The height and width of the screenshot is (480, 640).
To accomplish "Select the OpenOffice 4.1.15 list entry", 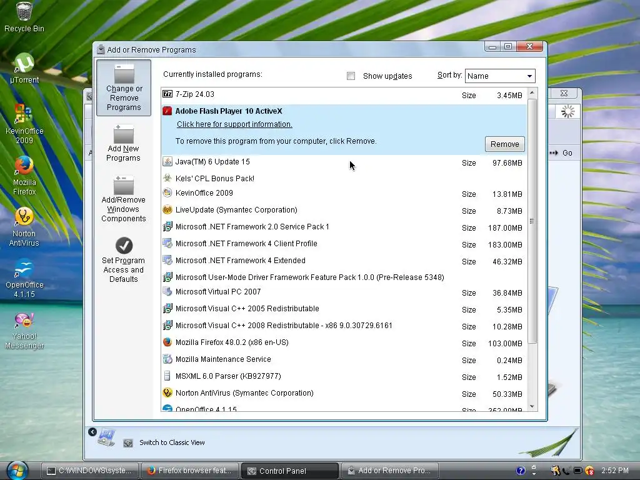I will point(344,408).
